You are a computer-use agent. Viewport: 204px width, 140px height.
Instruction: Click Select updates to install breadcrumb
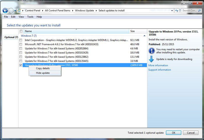112,10
